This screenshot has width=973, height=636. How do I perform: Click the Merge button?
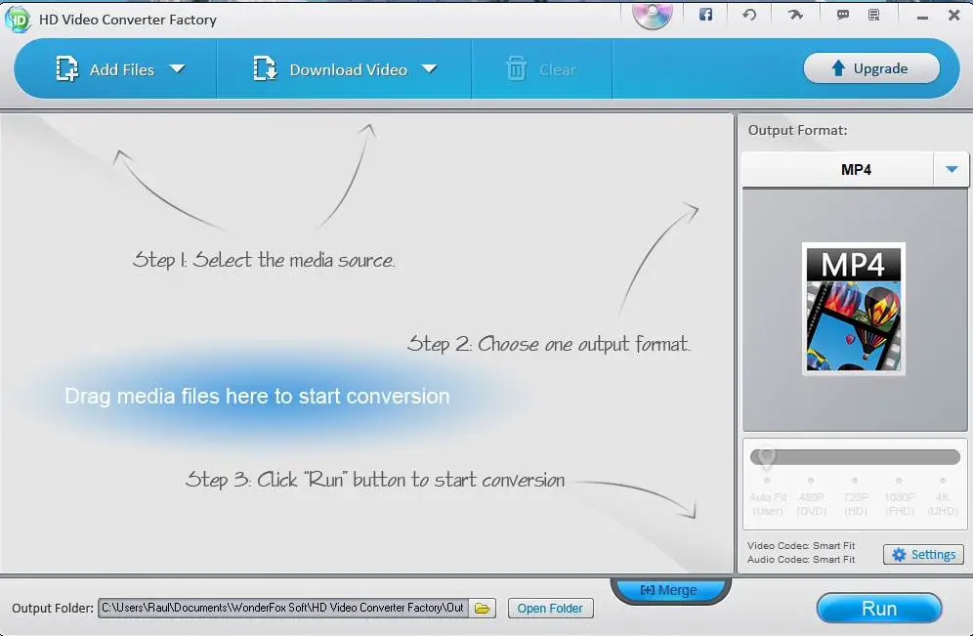tap(670, 590)
